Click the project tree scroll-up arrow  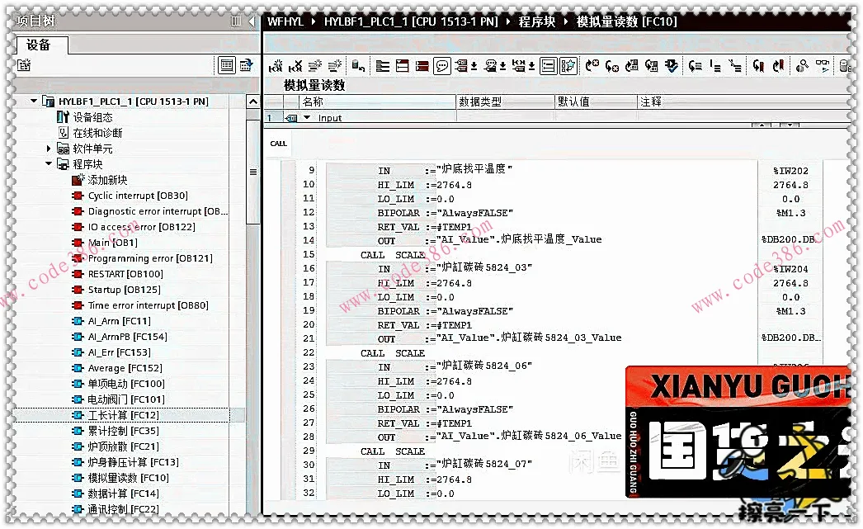pyautogui.click(x=252, y=102)
